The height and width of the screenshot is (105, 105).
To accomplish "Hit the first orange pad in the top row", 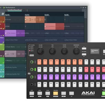I will (x=39, y=62).
